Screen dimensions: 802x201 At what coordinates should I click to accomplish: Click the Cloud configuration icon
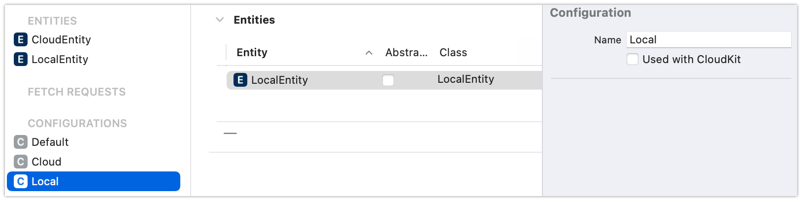point(21,162)
